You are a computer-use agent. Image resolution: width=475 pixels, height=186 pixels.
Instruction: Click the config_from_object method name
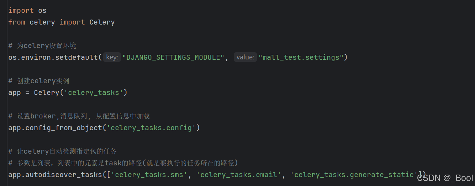tap(64, 128)
